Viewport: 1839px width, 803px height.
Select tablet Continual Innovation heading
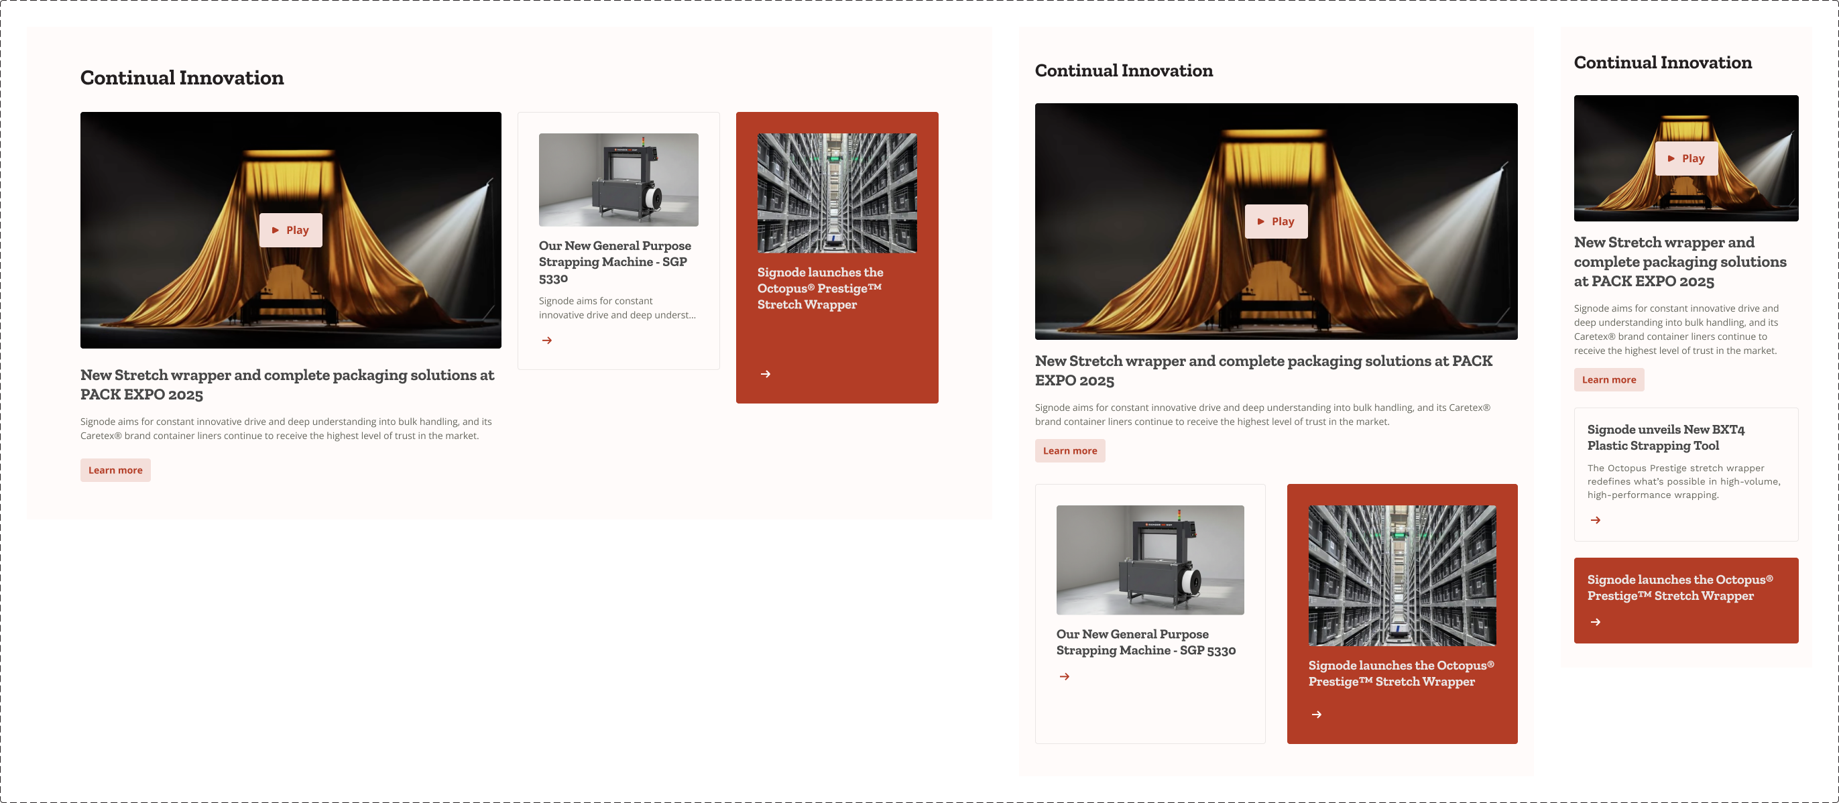[x=1123, y=70]
